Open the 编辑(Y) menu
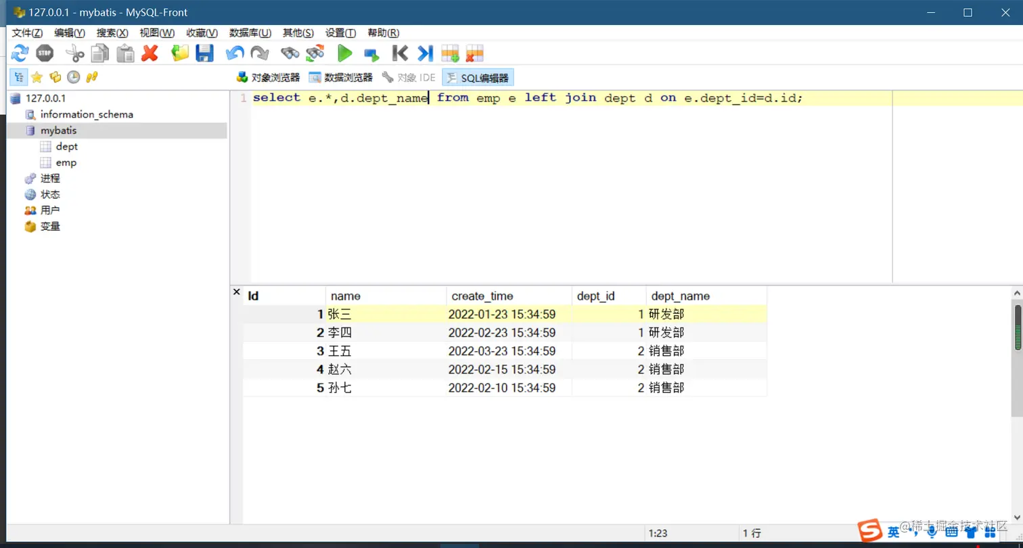The height and width of the screenshot is (548, 1023). point(70,32)
